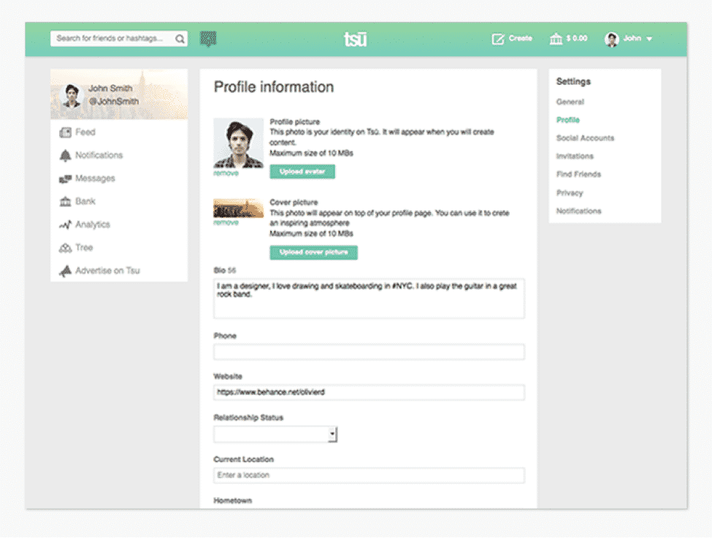
Task: Select the Privacy settings tab
Action: [x=570, y=193]
